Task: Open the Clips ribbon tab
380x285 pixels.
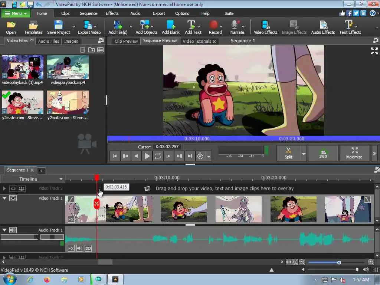Action: point(65,13)
